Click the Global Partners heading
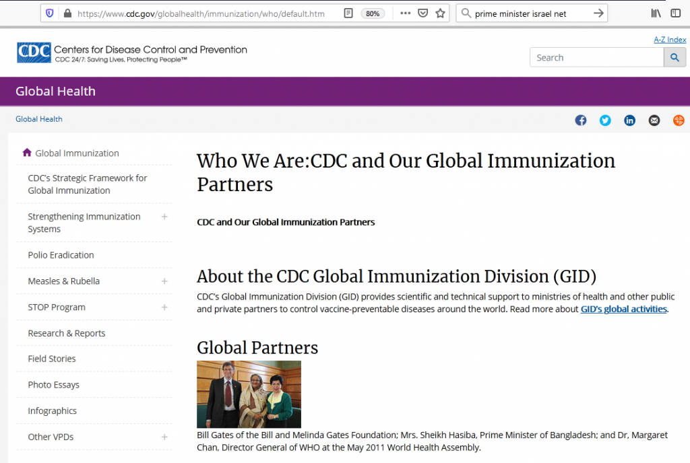 [x=257, y=348]
